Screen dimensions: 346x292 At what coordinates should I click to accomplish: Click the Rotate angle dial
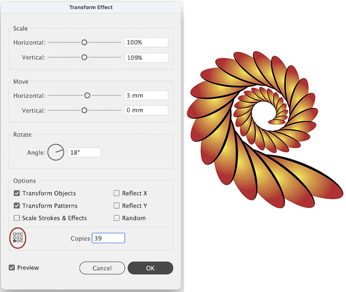click(56, 153)
